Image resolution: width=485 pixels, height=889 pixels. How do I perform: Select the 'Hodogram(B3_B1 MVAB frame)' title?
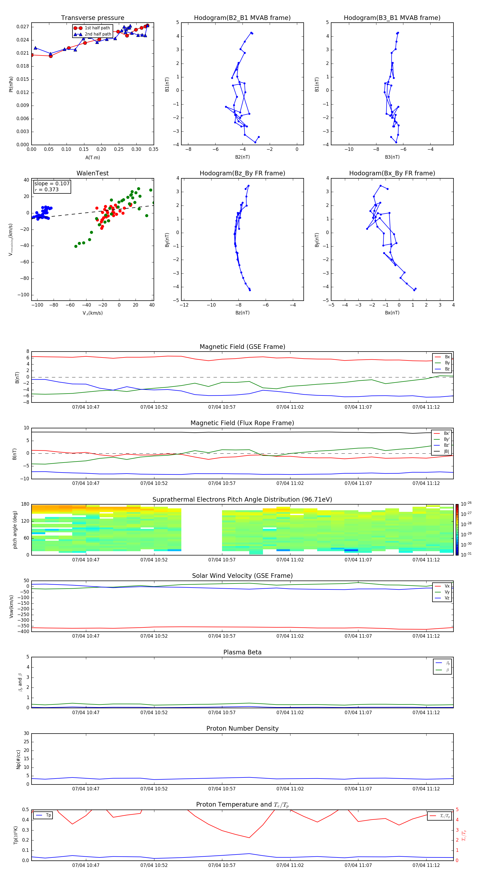click(x=392, y=18)
